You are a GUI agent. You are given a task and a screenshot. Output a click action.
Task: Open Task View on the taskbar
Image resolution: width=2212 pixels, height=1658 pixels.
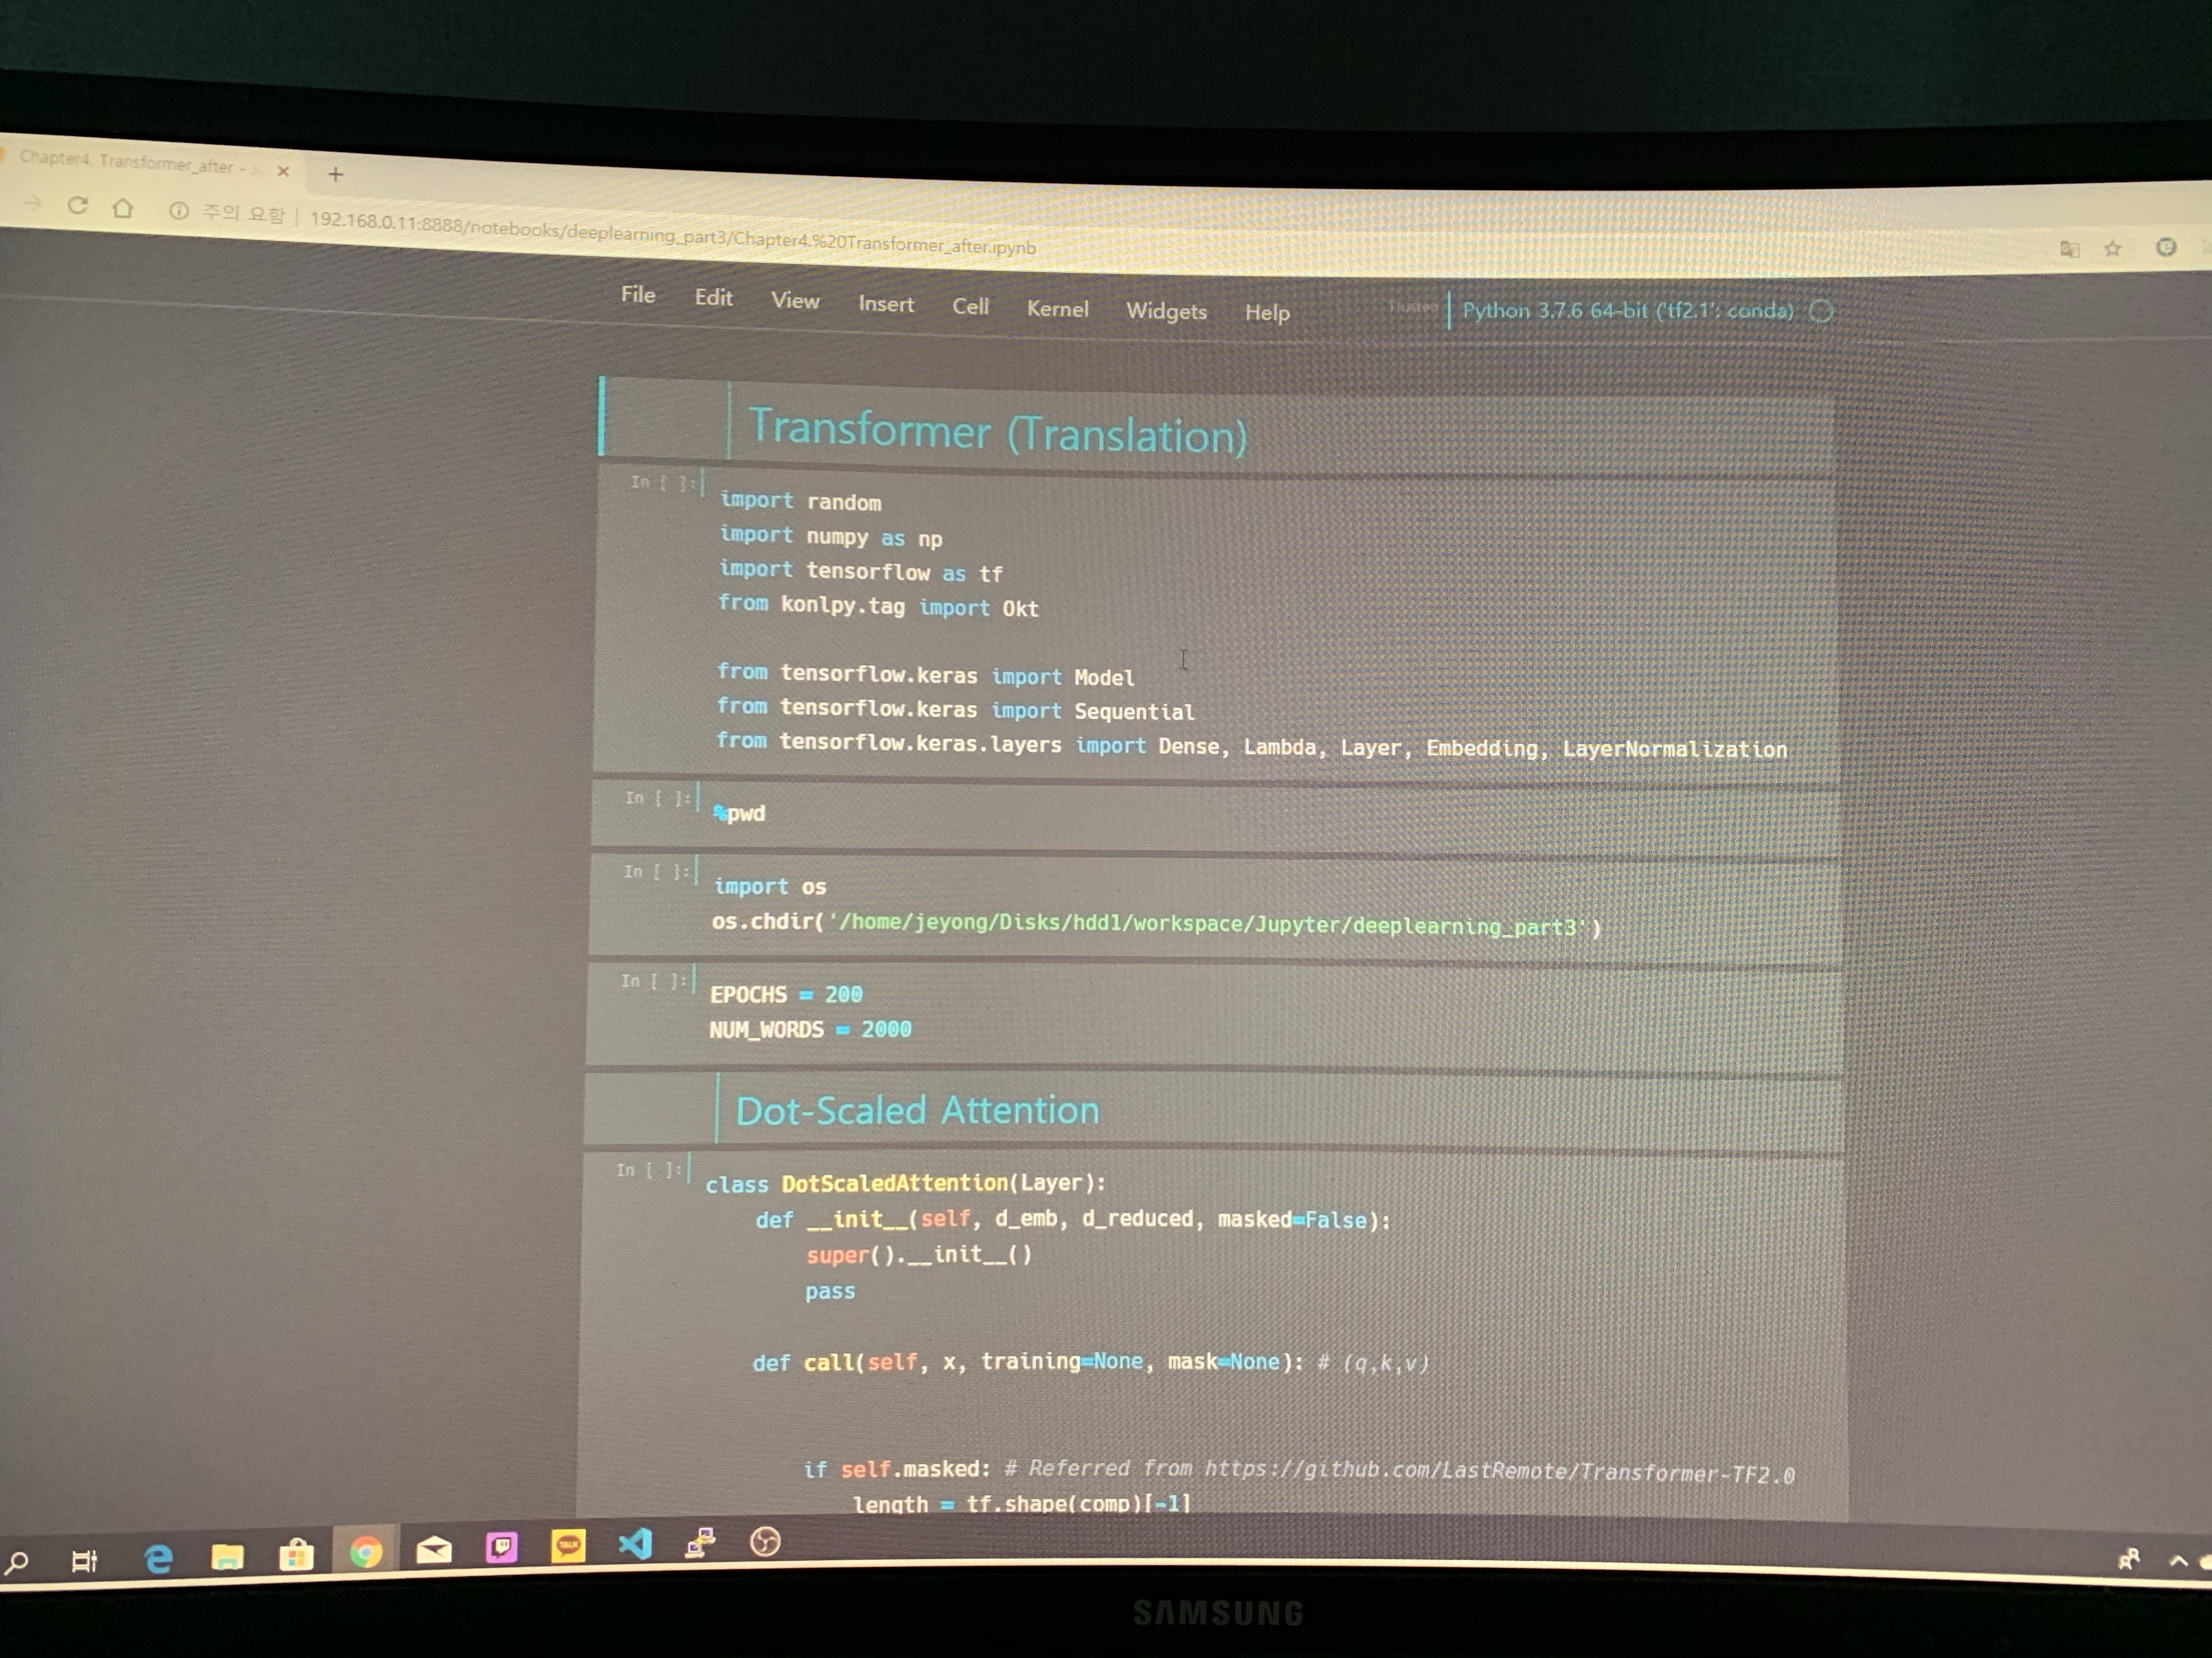[x=85, y=1560]
